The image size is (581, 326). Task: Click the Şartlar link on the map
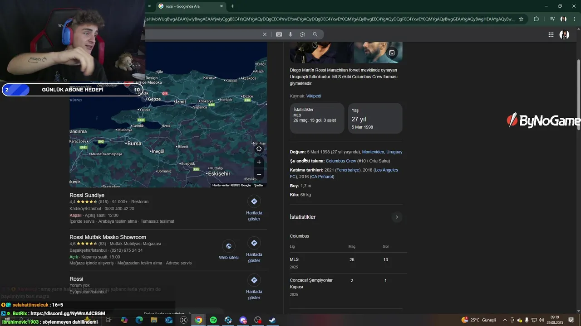[x=259, y=185]
